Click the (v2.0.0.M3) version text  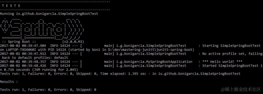[x=73, y=41]
